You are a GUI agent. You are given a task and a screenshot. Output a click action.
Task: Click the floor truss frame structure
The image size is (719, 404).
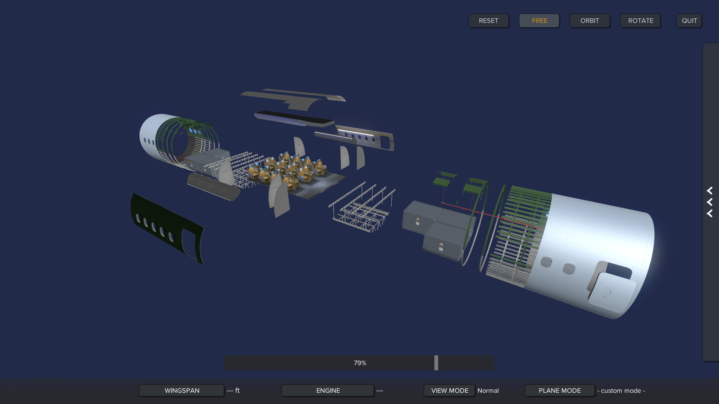pyautogui.click(x=362, y=208)
